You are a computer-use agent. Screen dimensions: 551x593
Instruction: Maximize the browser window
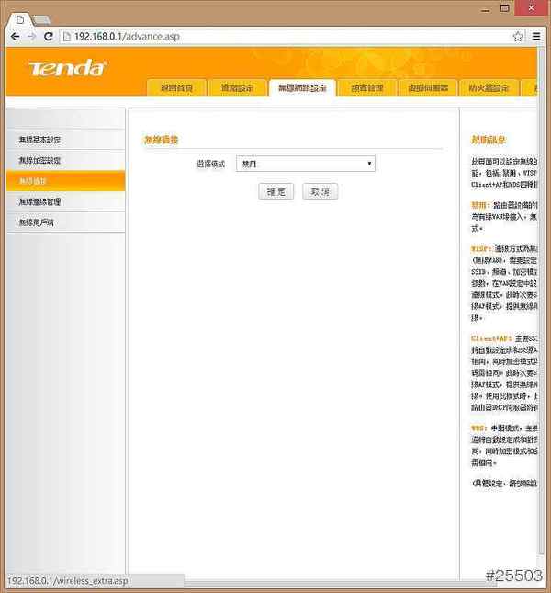504,8
